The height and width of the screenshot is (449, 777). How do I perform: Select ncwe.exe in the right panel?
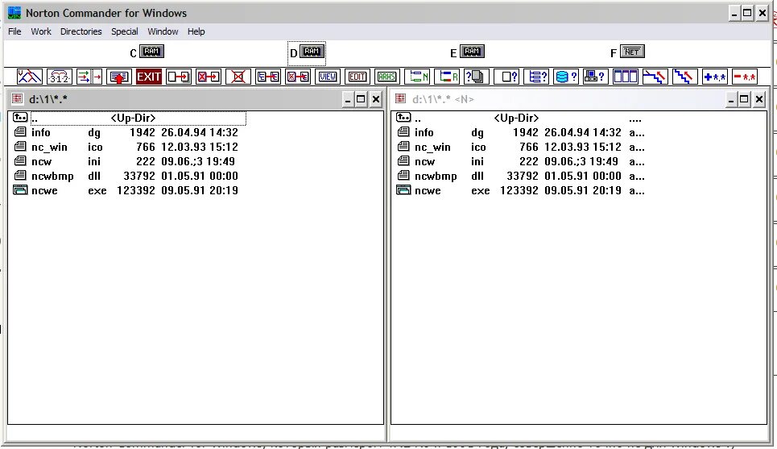pyautogui.click(x=520, y=190)
